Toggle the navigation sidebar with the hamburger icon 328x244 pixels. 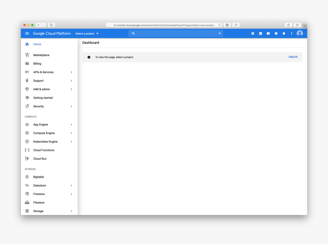(27, 33)
